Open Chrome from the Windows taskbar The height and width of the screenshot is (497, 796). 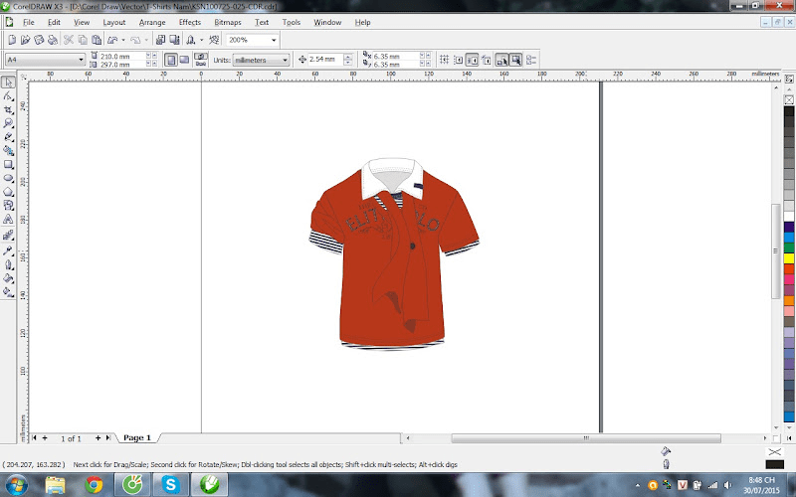[94, 485]
